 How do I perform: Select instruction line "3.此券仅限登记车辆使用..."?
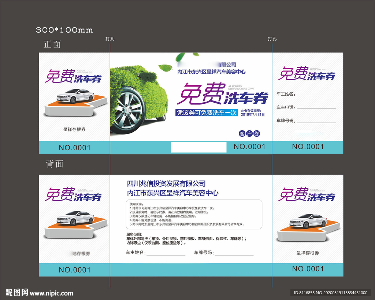point(163,216)
